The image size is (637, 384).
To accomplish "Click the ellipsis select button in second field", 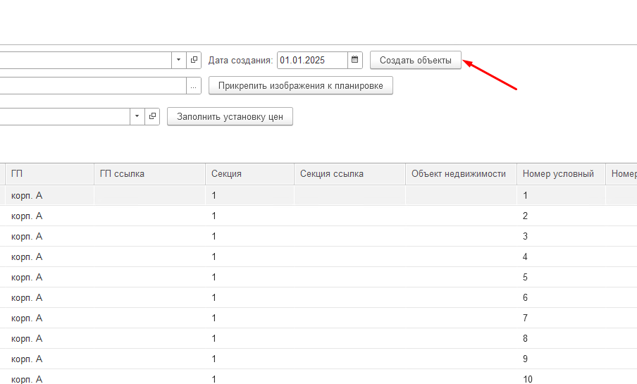I will tap(193, 86).
